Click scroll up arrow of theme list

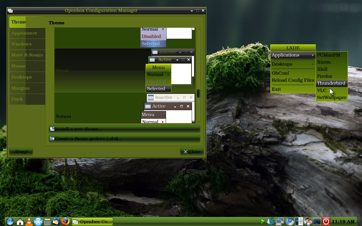point(199,29)
